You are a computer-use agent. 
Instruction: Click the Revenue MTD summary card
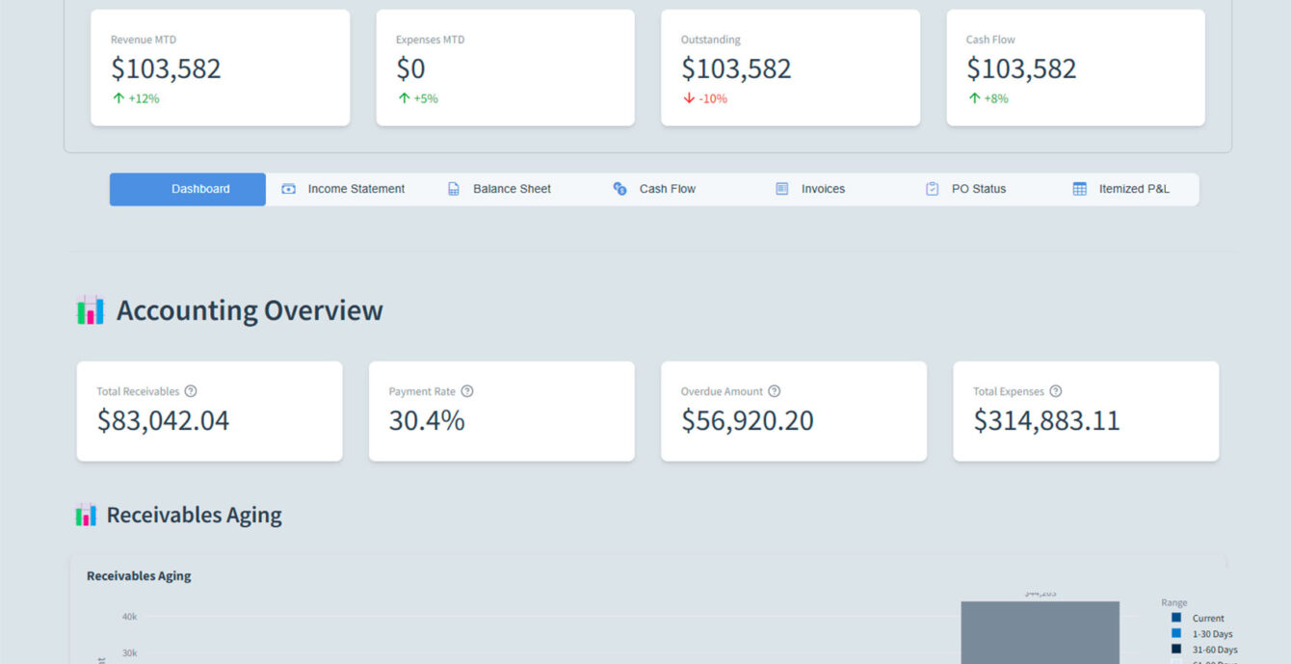click(x=220, y=67)
